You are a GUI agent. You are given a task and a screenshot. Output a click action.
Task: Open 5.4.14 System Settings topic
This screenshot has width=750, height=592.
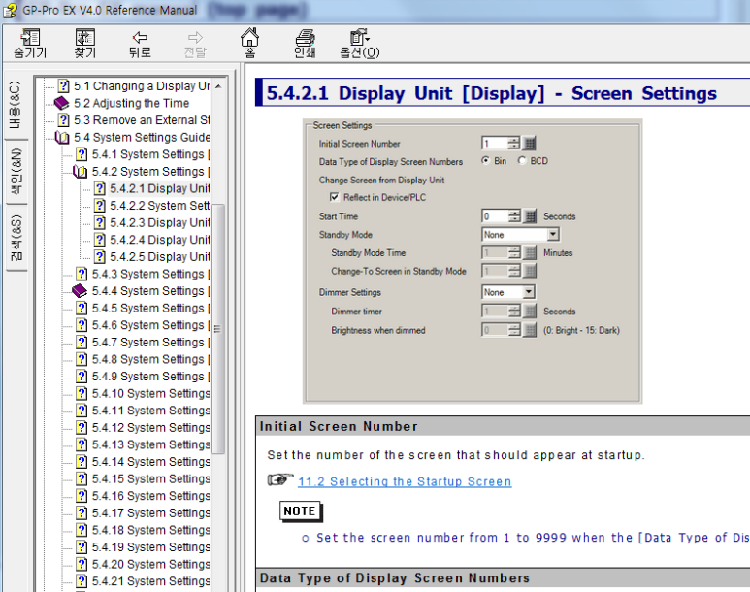tap(150, 462)
